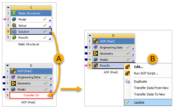Click the Setup icon in system C
The height and width of the screenshot is (108, 174).
click(x=14, y=25)
